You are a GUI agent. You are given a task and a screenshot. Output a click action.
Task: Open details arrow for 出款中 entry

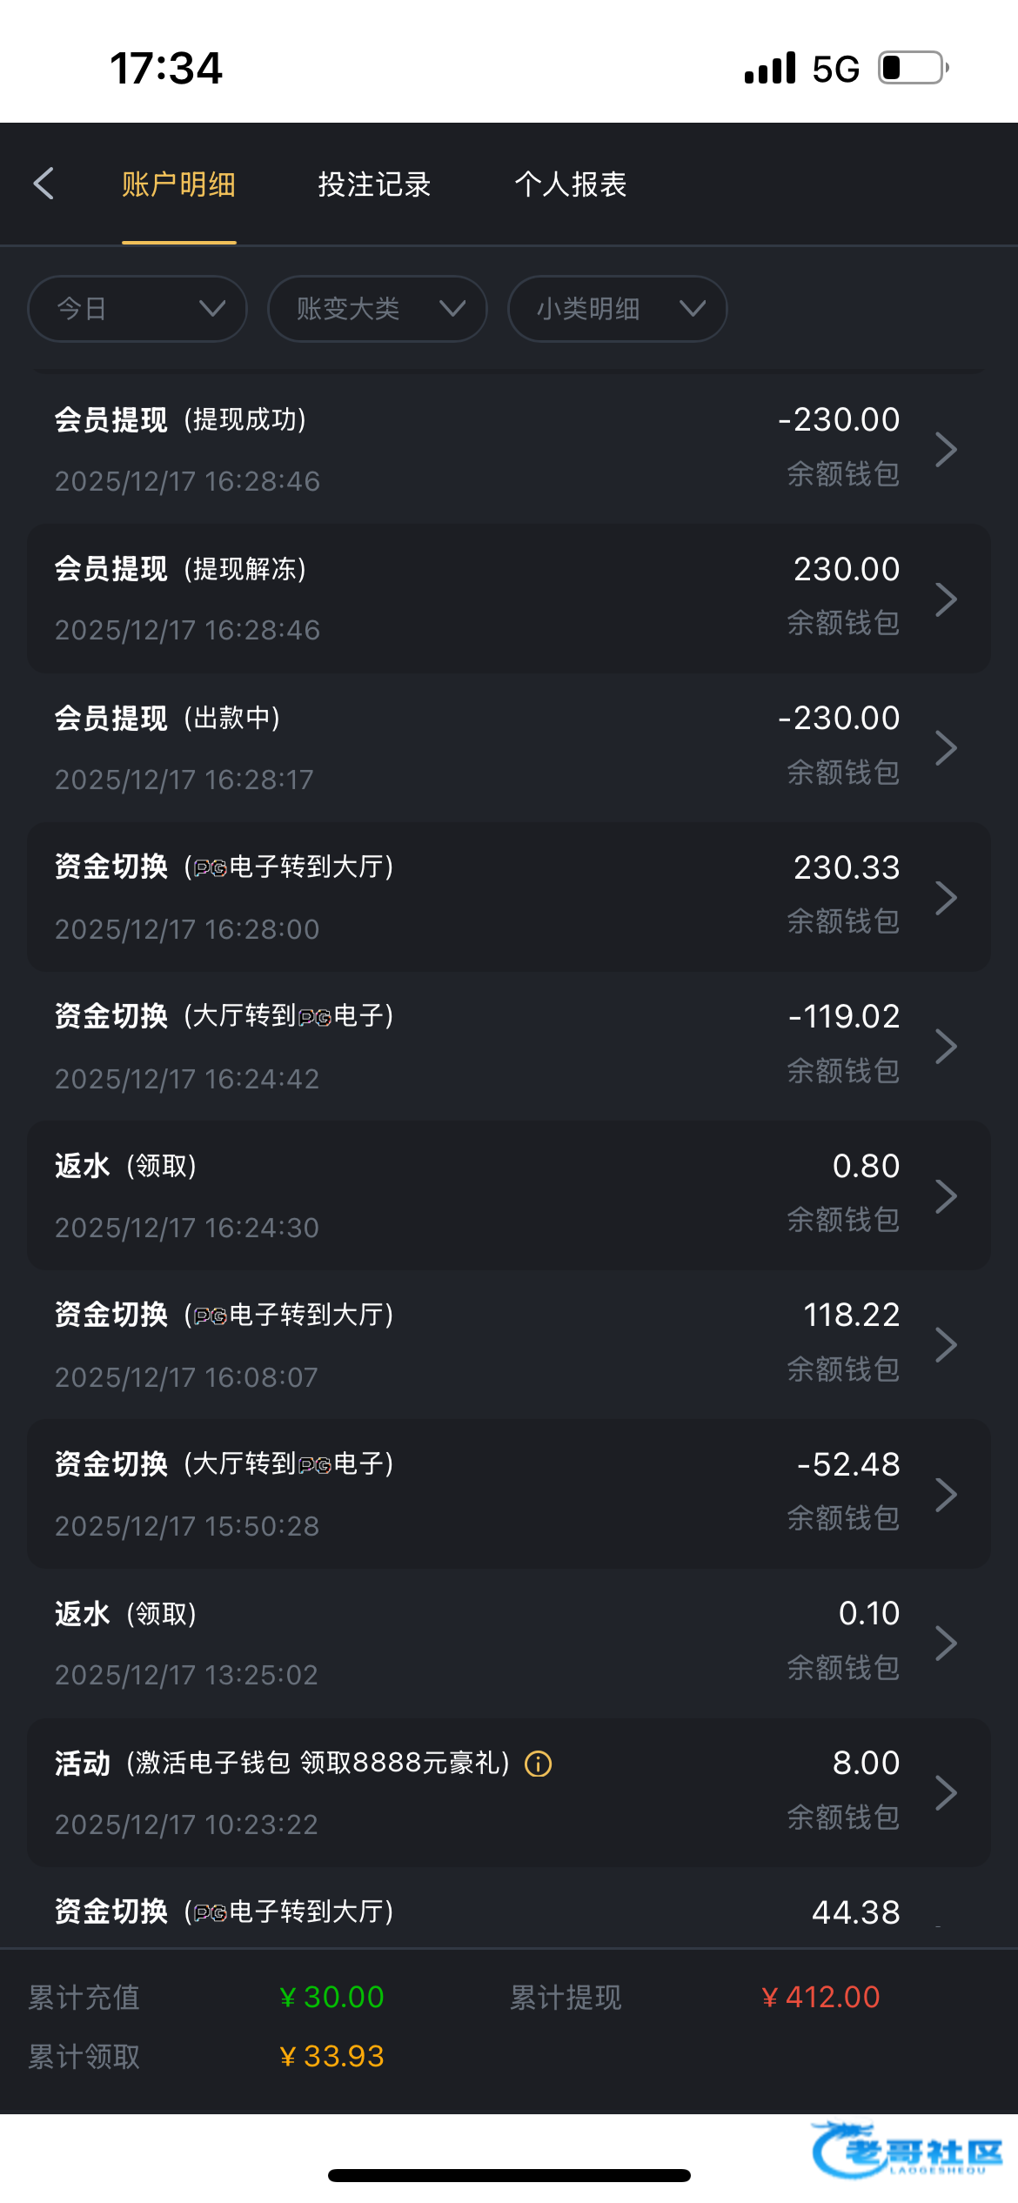(946, 747)
